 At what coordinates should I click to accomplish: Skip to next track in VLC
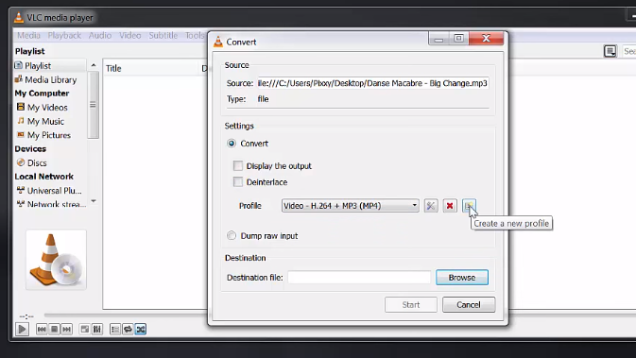66,330
